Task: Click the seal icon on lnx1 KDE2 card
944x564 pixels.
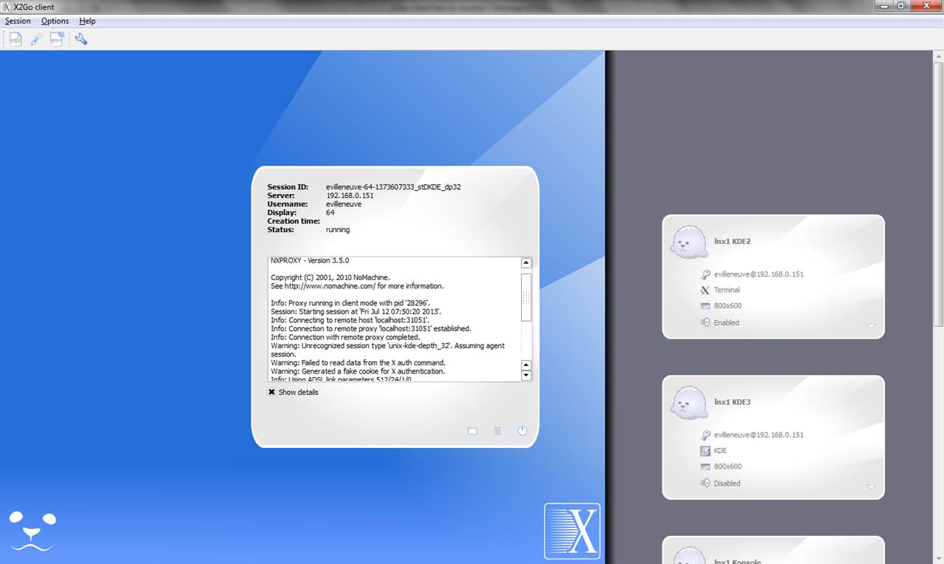Action: tap(689, 242)
